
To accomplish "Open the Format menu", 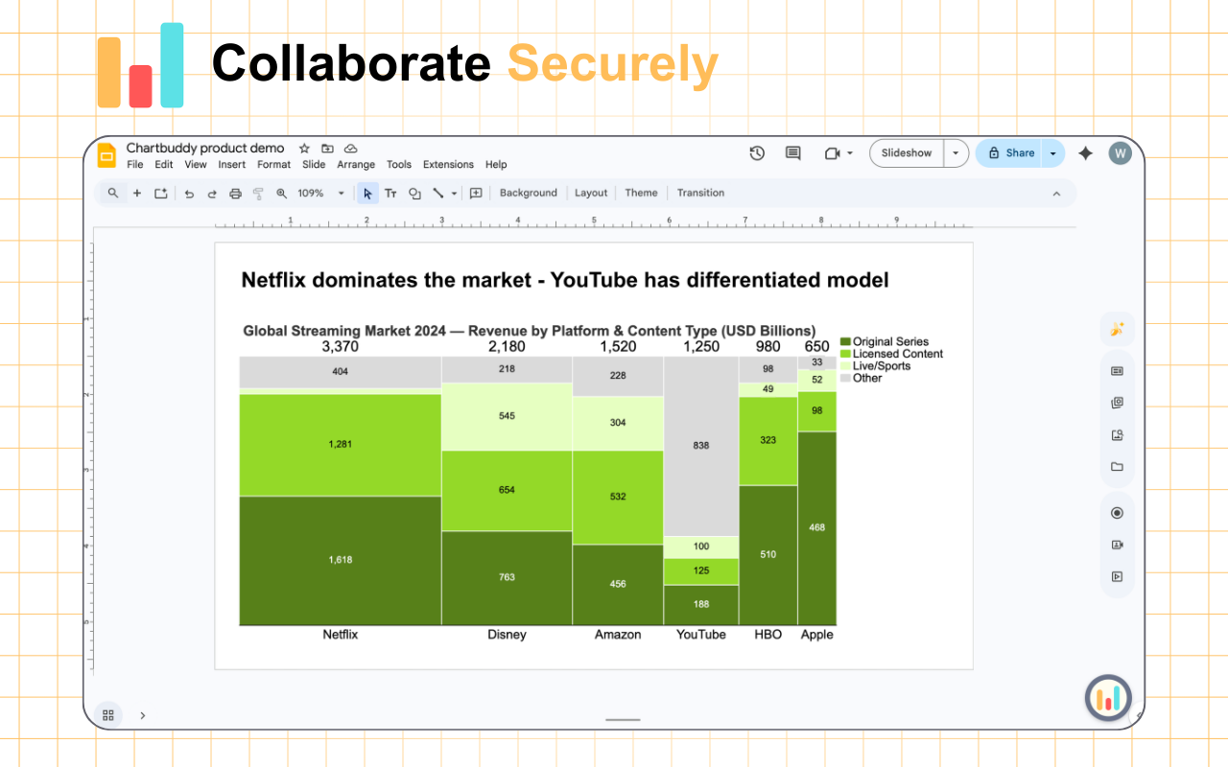I will coord(273,165).
